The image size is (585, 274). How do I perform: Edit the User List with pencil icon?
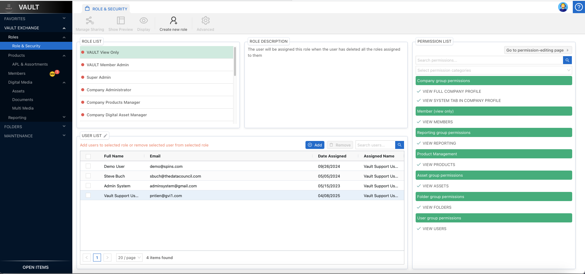[105, 136]
